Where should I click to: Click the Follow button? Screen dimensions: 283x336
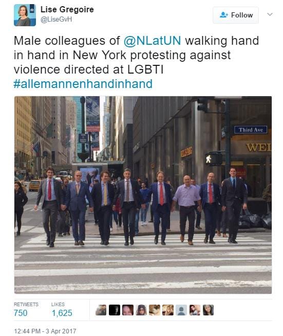tap(236, 15)
